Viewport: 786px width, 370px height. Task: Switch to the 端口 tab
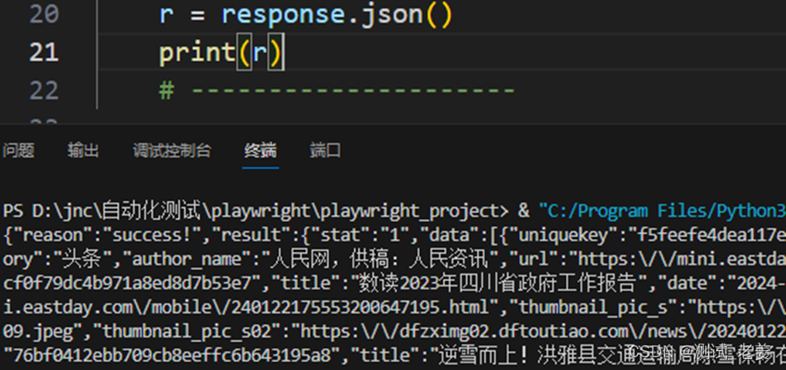[325, 150]
